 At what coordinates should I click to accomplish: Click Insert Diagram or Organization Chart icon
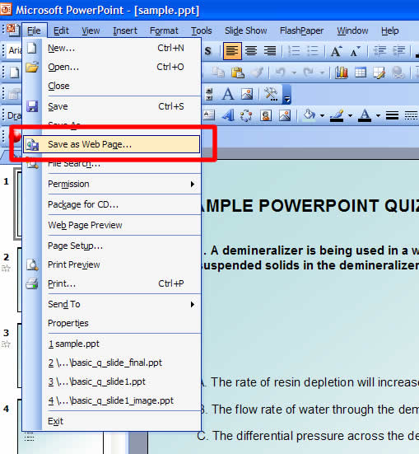[x=246, y=115]
